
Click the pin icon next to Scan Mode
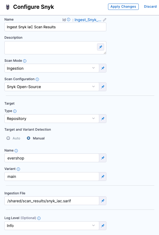point(103,68)
